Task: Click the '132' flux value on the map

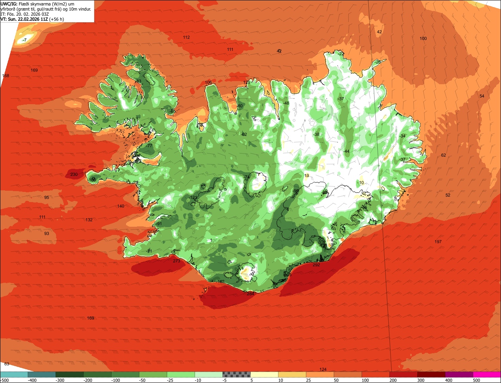Action: pos(89,220)
